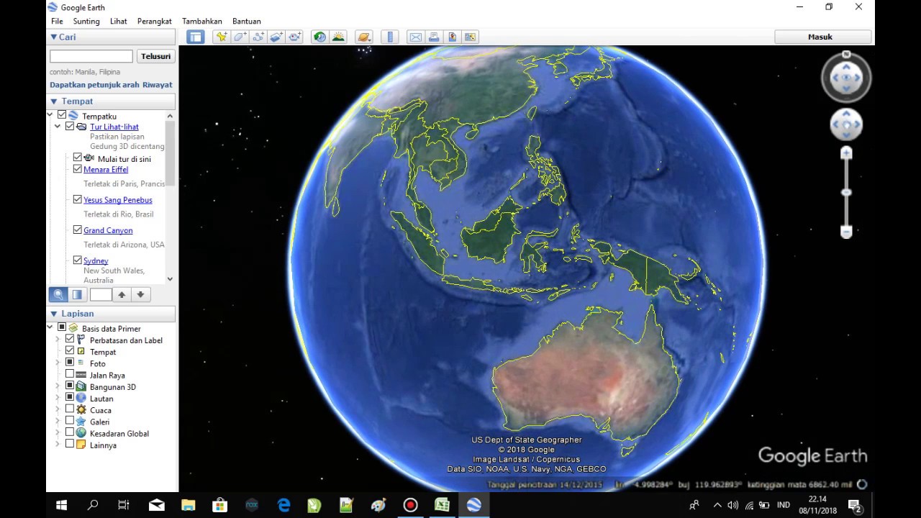Click the Telusuri search button
This screenshot has width=921, height=518.
click(156, 56)
